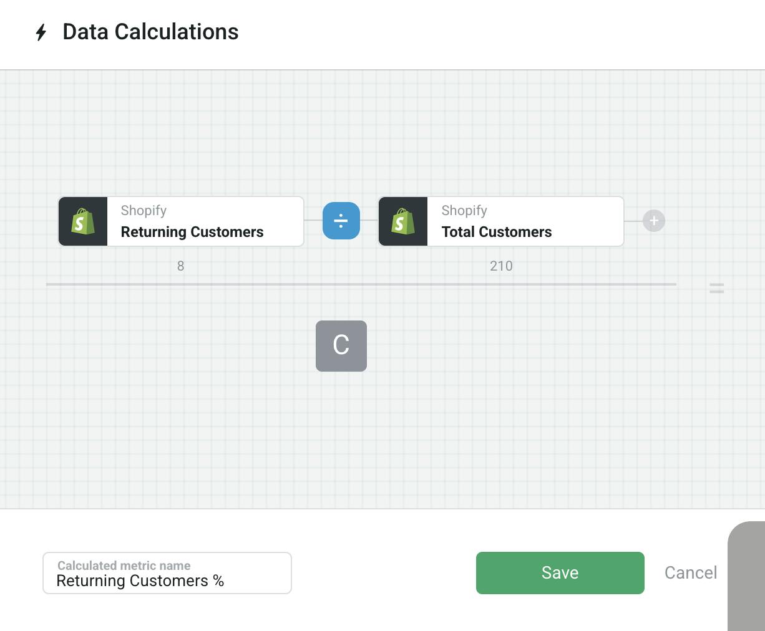Click the value 210 under Total Customers

[501, 266]
